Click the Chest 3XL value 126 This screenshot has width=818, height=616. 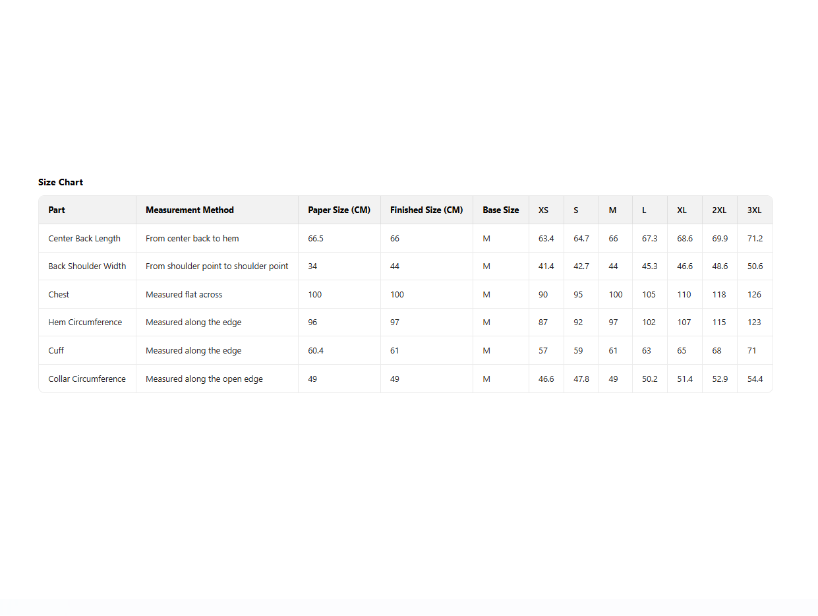click(x=754, y=294)
